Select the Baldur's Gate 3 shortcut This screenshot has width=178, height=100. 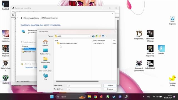[x=6, y=66]
